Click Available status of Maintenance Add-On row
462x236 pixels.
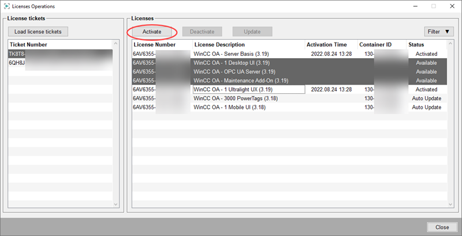426,81
